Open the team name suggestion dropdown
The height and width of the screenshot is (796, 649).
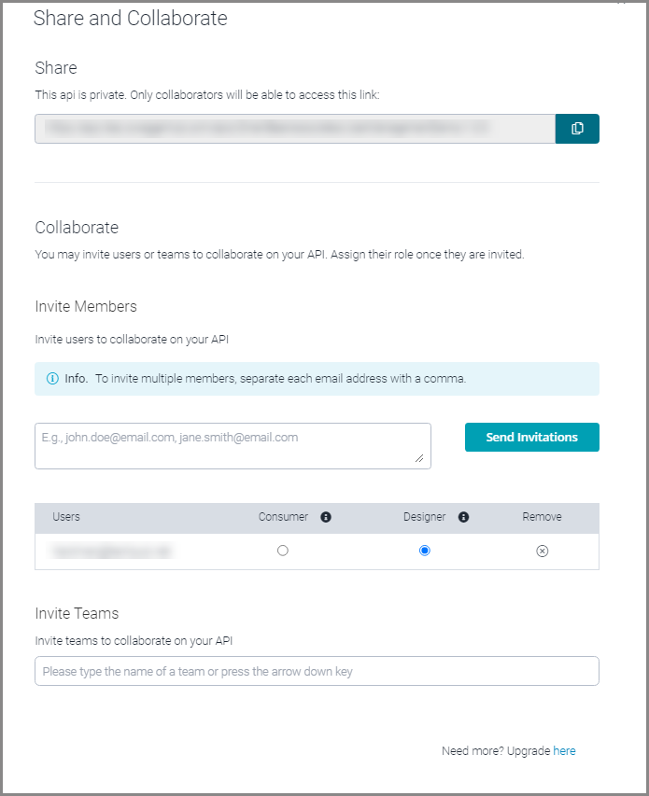[317, 670]
